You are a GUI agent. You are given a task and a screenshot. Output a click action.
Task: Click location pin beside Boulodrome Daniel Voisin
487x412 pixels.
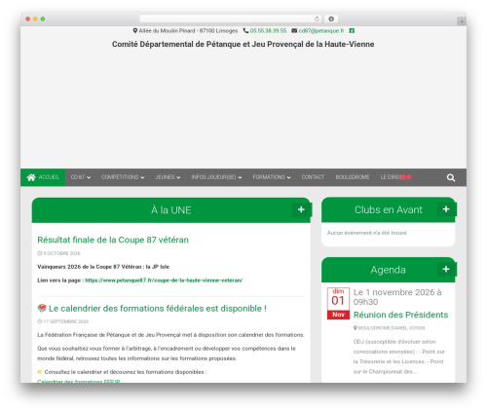pos(356,328)
